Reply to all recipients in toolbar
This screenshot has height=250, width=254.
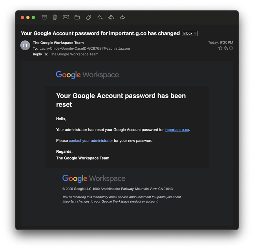111,17
